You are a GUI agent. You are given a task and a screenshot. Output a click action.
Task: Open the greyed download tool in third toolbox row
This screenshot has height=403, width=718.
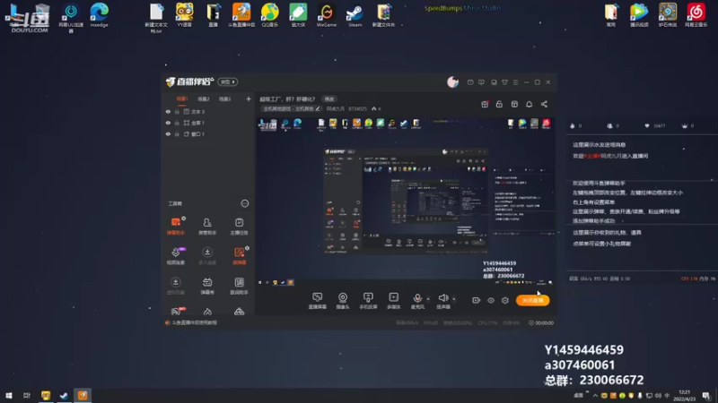[x=176, y=285]
